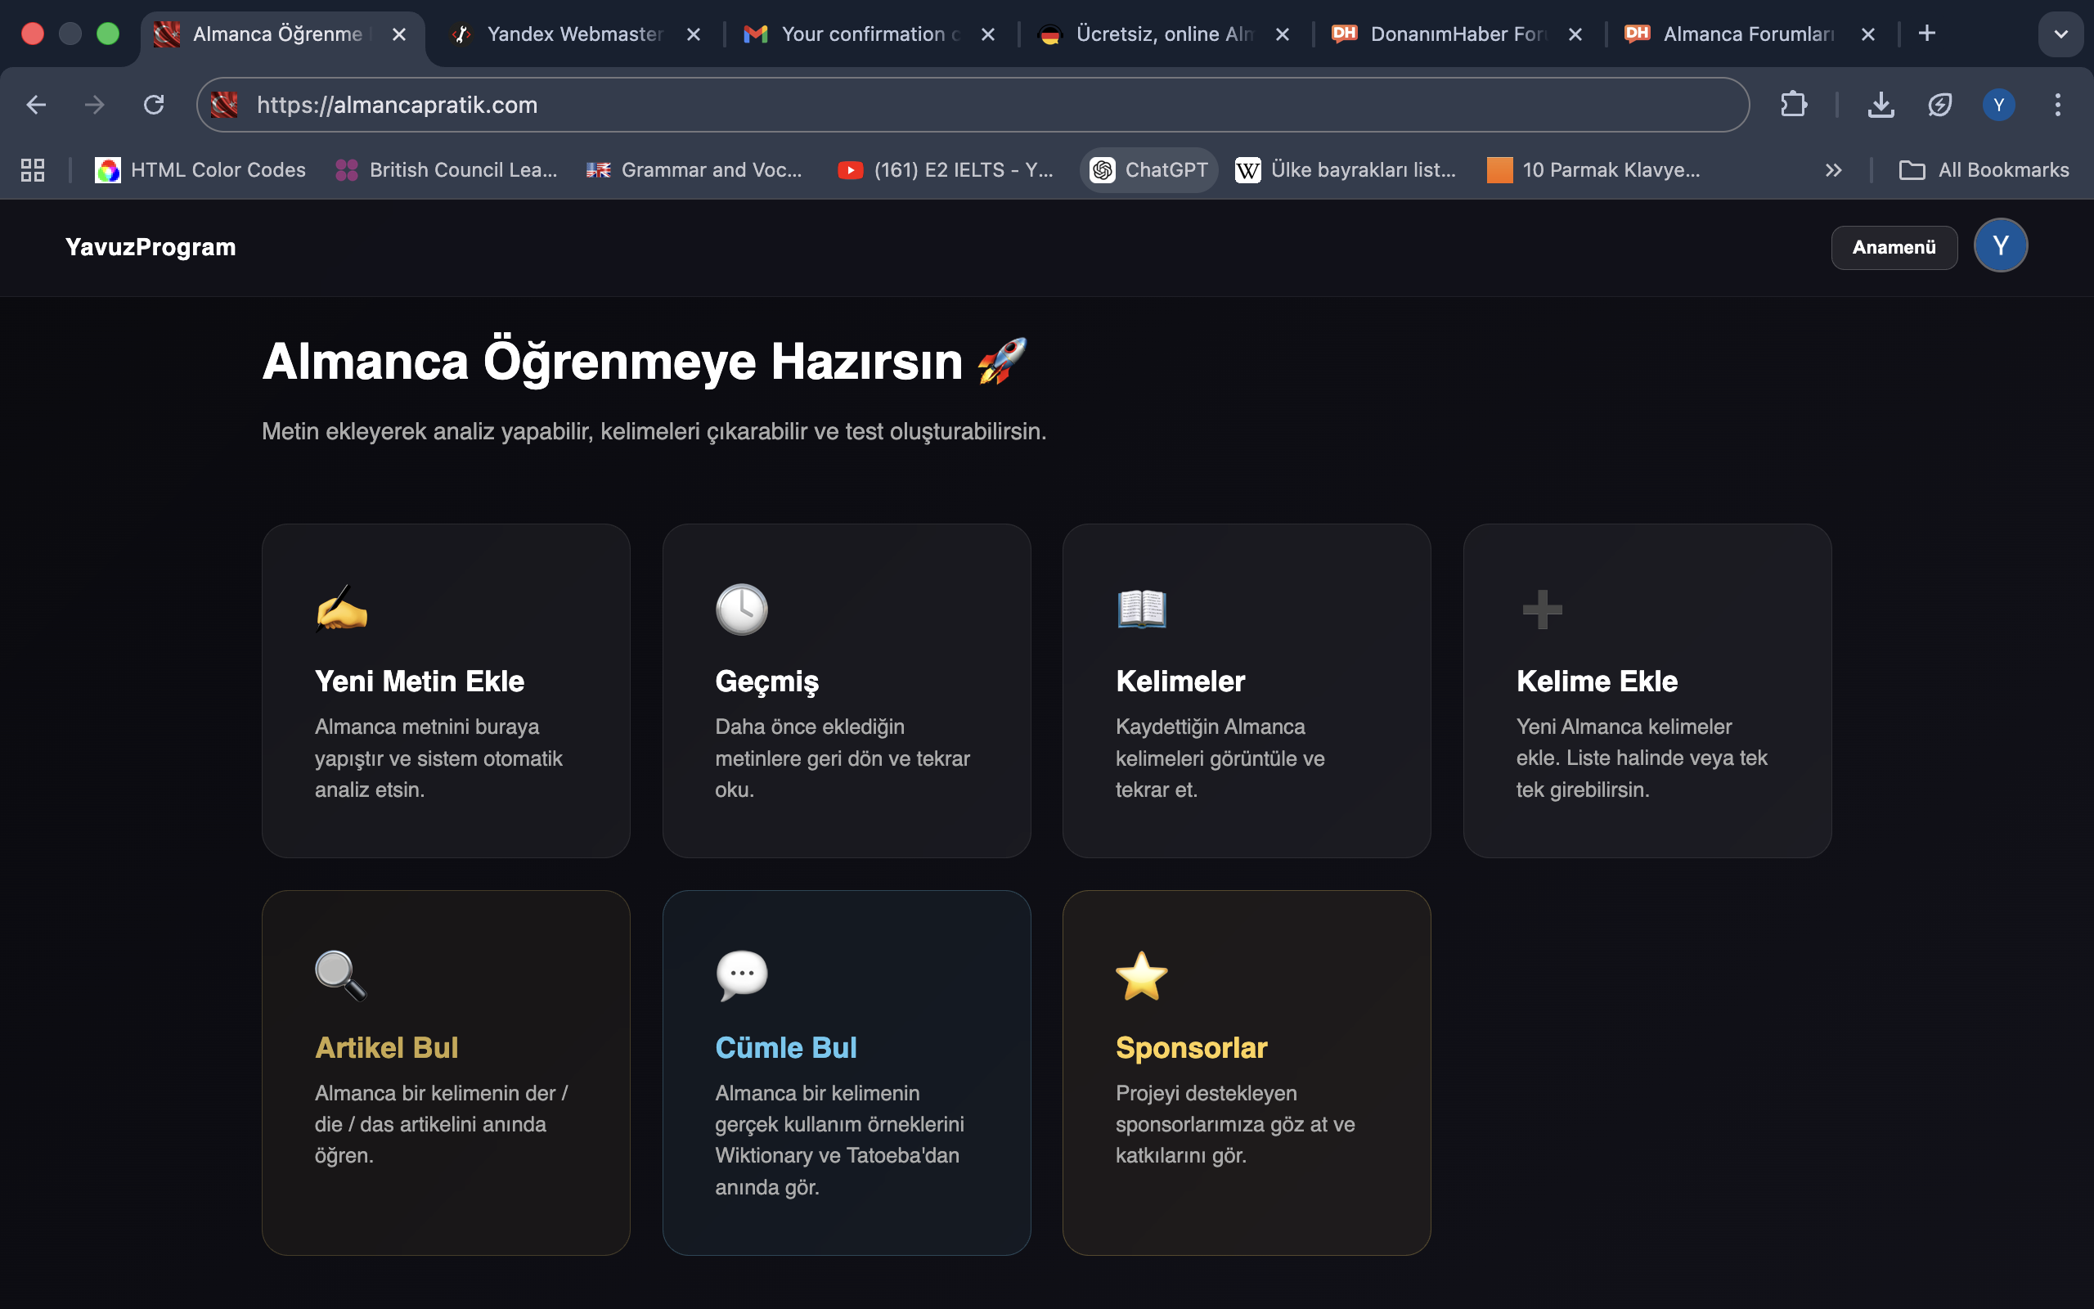
Task: Click the Y profile avatar on the page
Action: 2000,246
